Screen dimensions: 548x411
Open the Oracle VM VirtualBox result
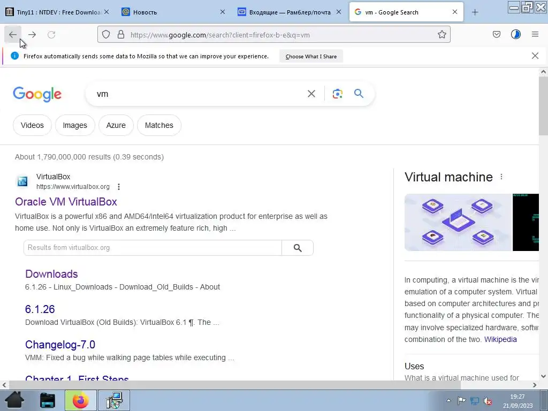pos(66,202)
